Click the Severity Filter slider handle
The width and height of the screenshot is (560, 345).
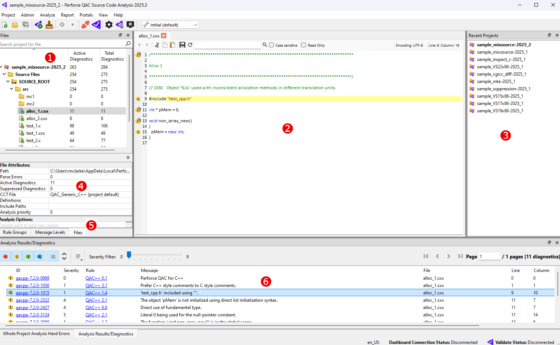(x=129, y=255)
